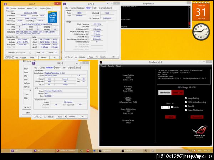
Task: Click Validate in CPU-Z memory window
Action: pos(103,57)
